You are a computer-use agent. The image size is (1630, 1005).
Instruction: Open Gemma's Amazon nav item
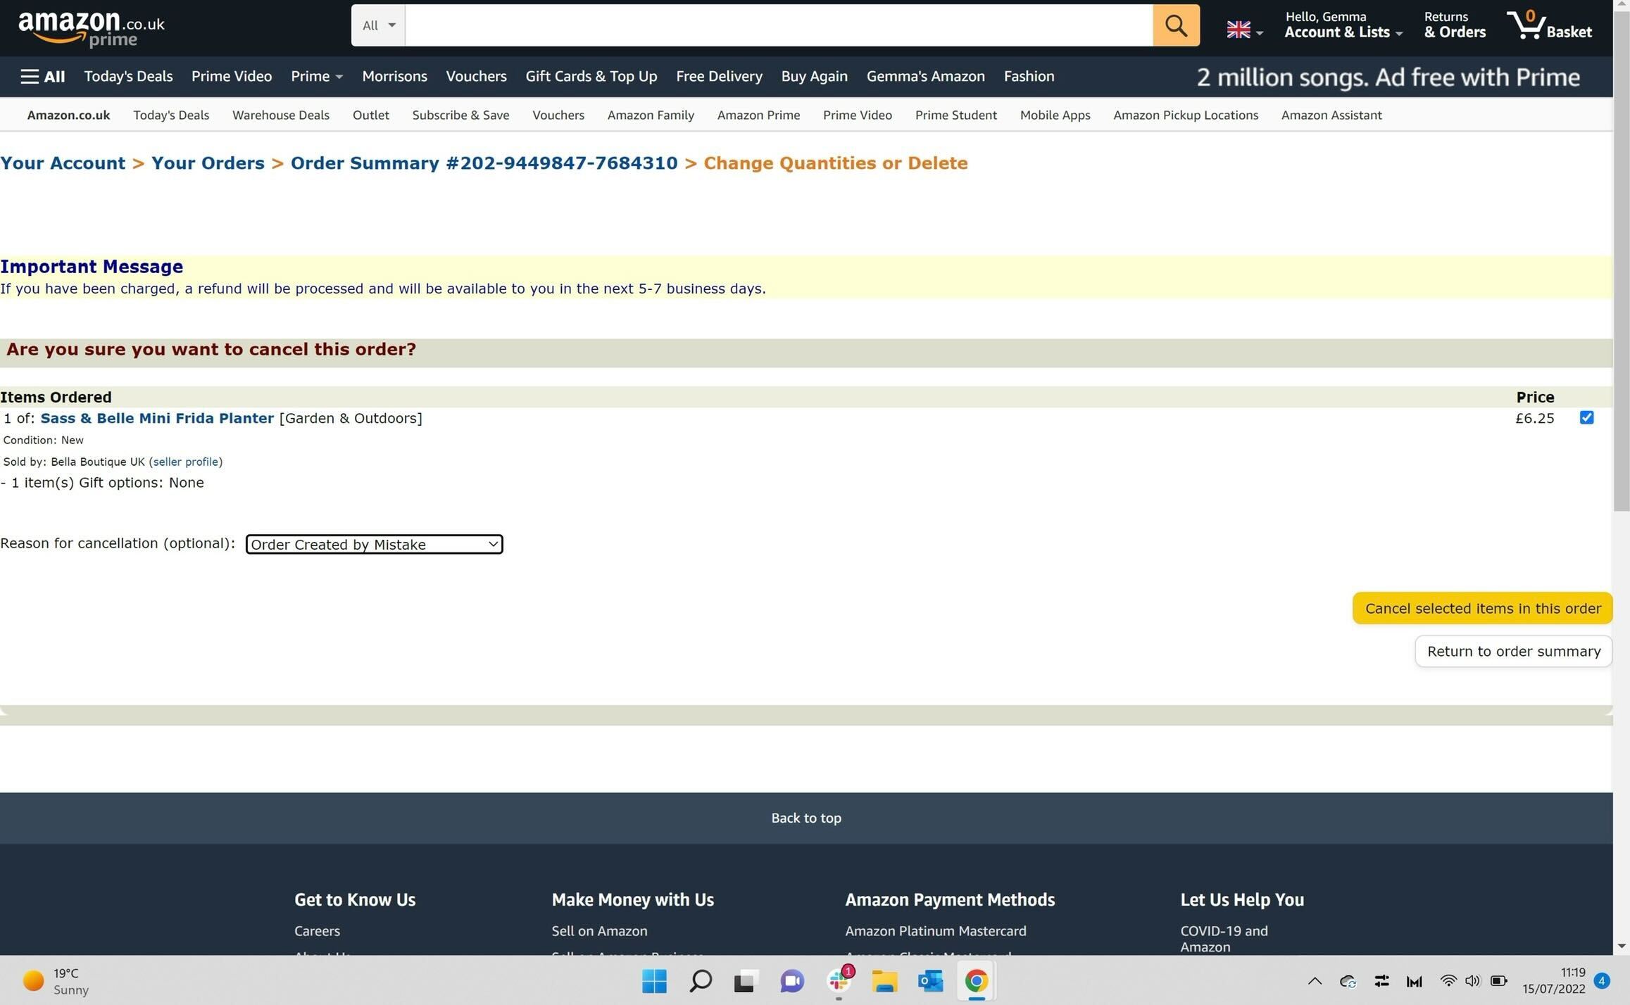click(925, 77)
